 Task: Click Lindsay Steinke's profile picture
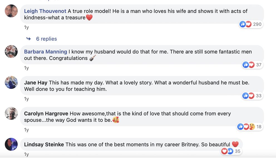click(x=11, y=144)
